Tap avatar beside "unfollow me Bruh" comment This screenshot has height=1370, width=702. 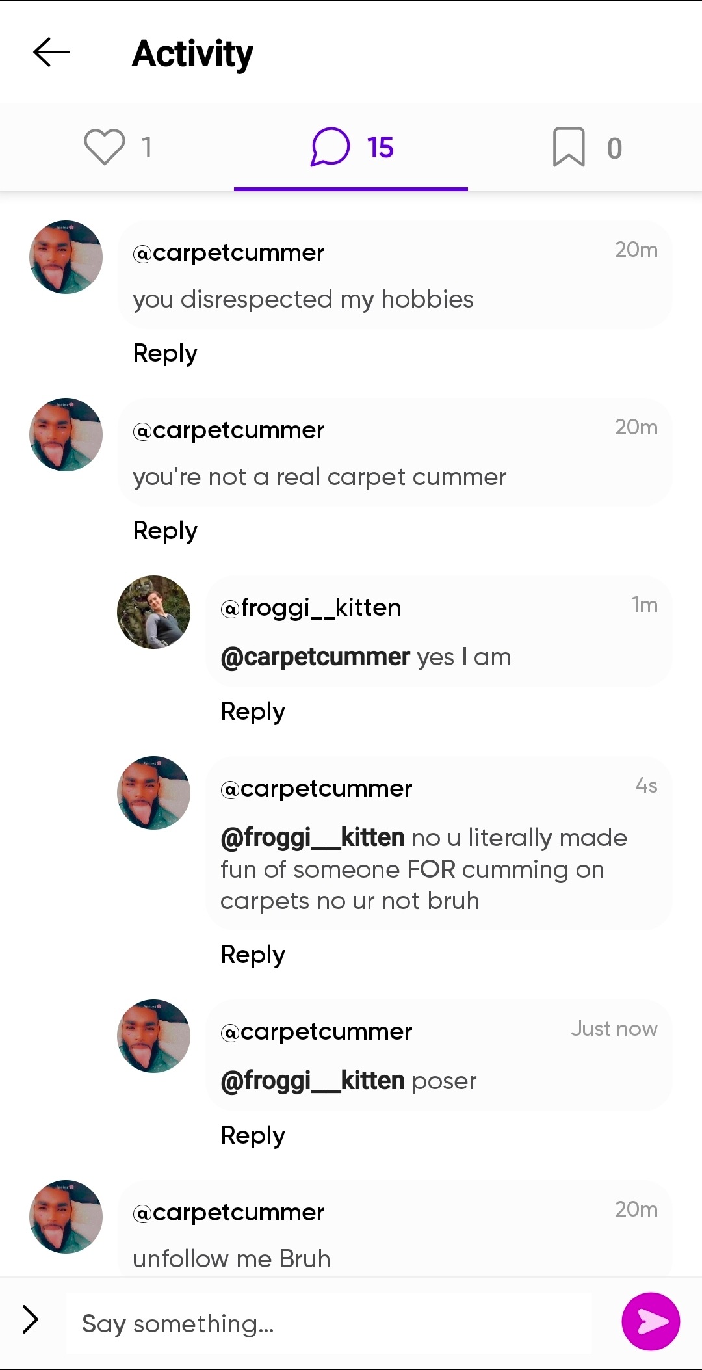[x=66, y=1217]
